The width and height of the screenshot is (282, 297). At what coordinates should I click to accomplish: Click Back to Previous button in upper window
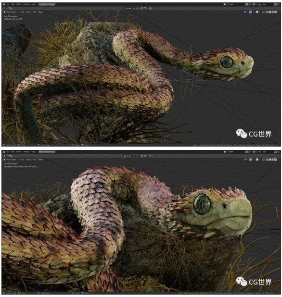[x=47, y=4]
